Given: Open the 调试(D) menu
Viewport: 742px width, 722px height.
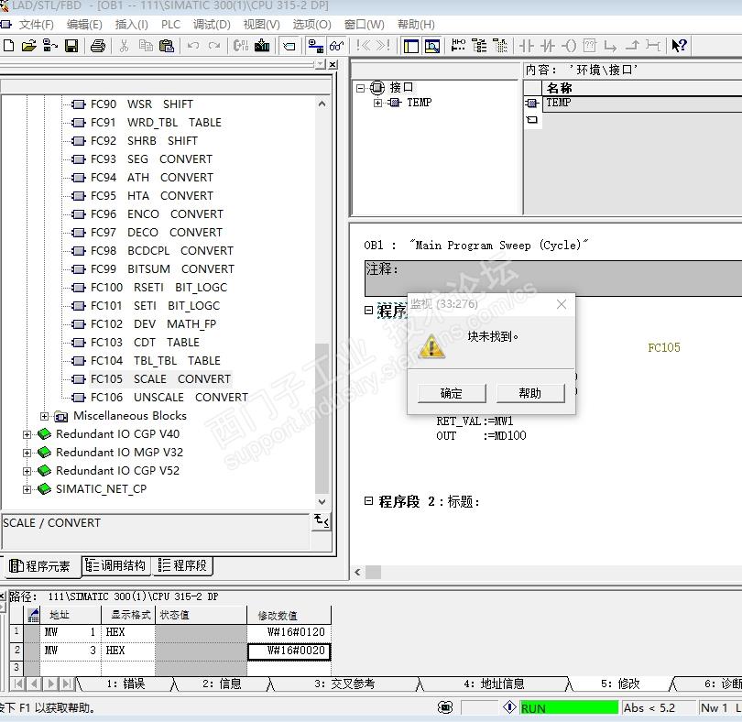Looking at the screenshot, I should [212, 25].
